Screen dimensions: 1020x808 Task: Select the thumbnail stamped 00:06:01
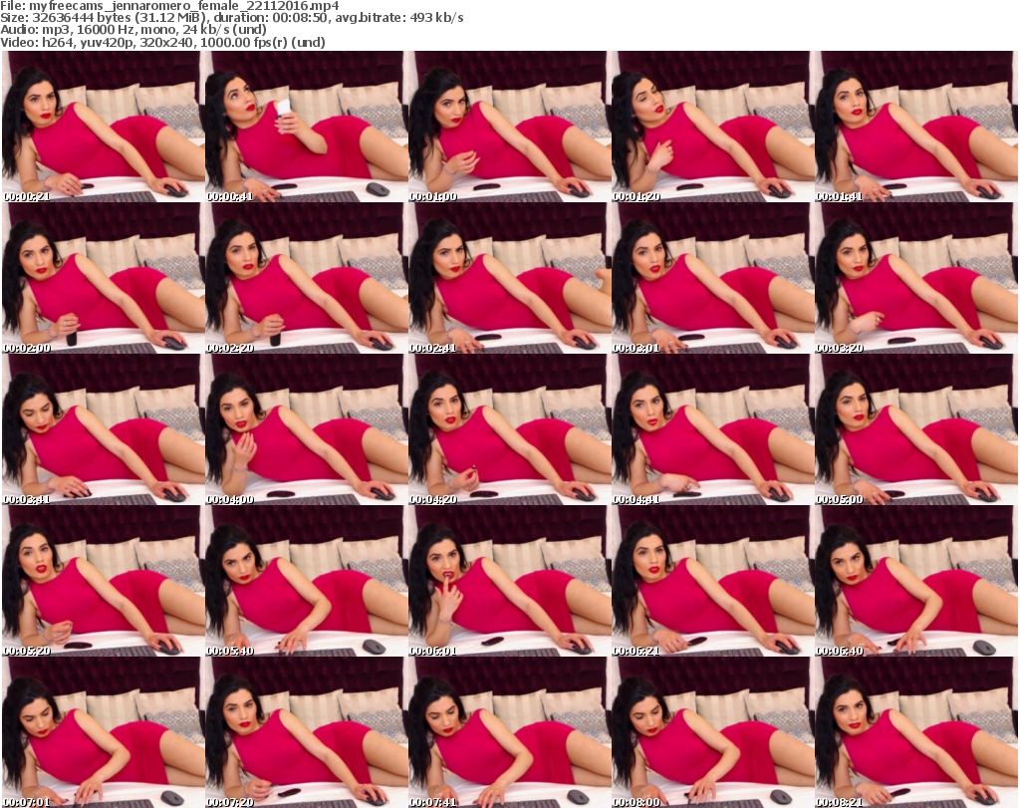tap(509, 581)
